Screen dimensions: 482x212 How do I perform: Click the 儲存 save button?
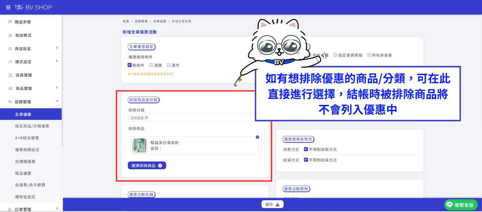pyautogui.click(x=272, y=204)
